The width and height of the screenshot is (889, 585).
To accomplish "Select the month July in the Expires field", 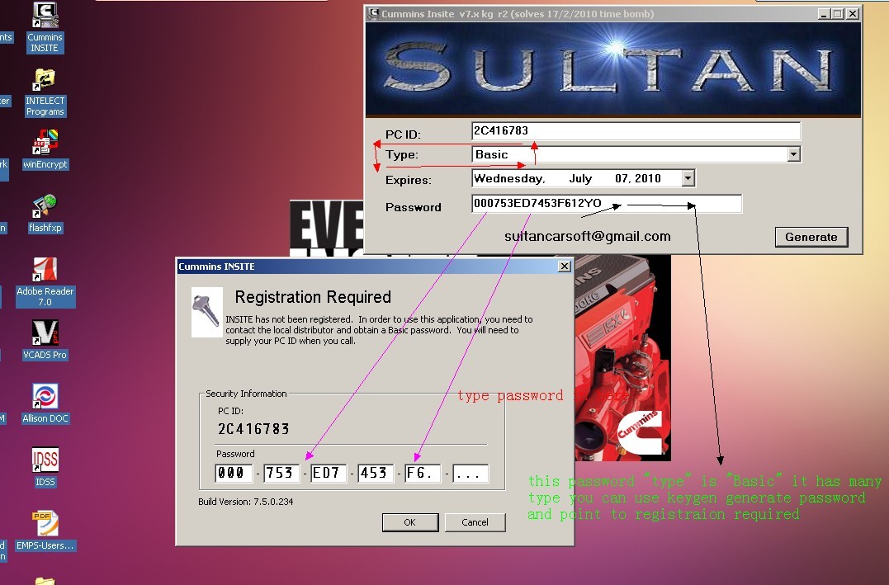I will pyautogui.click(x=580, y=178).
